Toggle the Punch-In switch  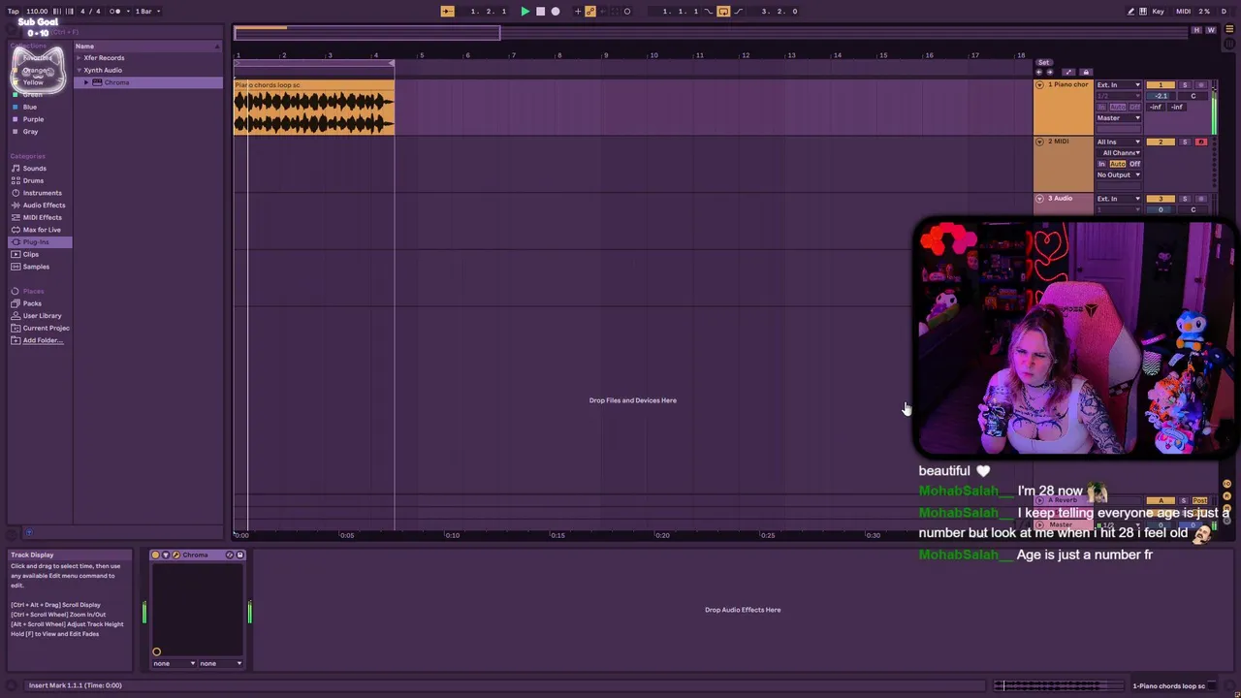[x=708, y=11]
